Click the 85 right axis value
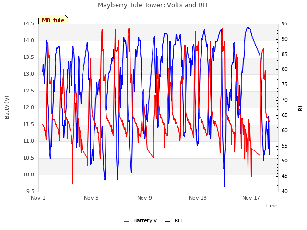The image size is (307, 230). point(284,54)
